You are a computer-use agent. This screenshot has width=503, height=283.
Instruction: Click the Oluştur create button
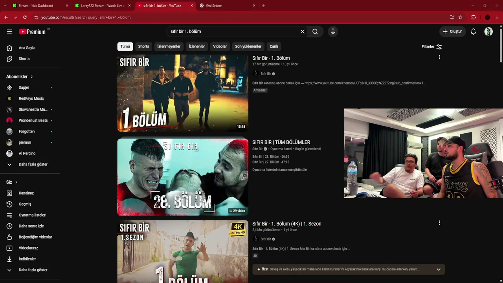pos(452,31)
